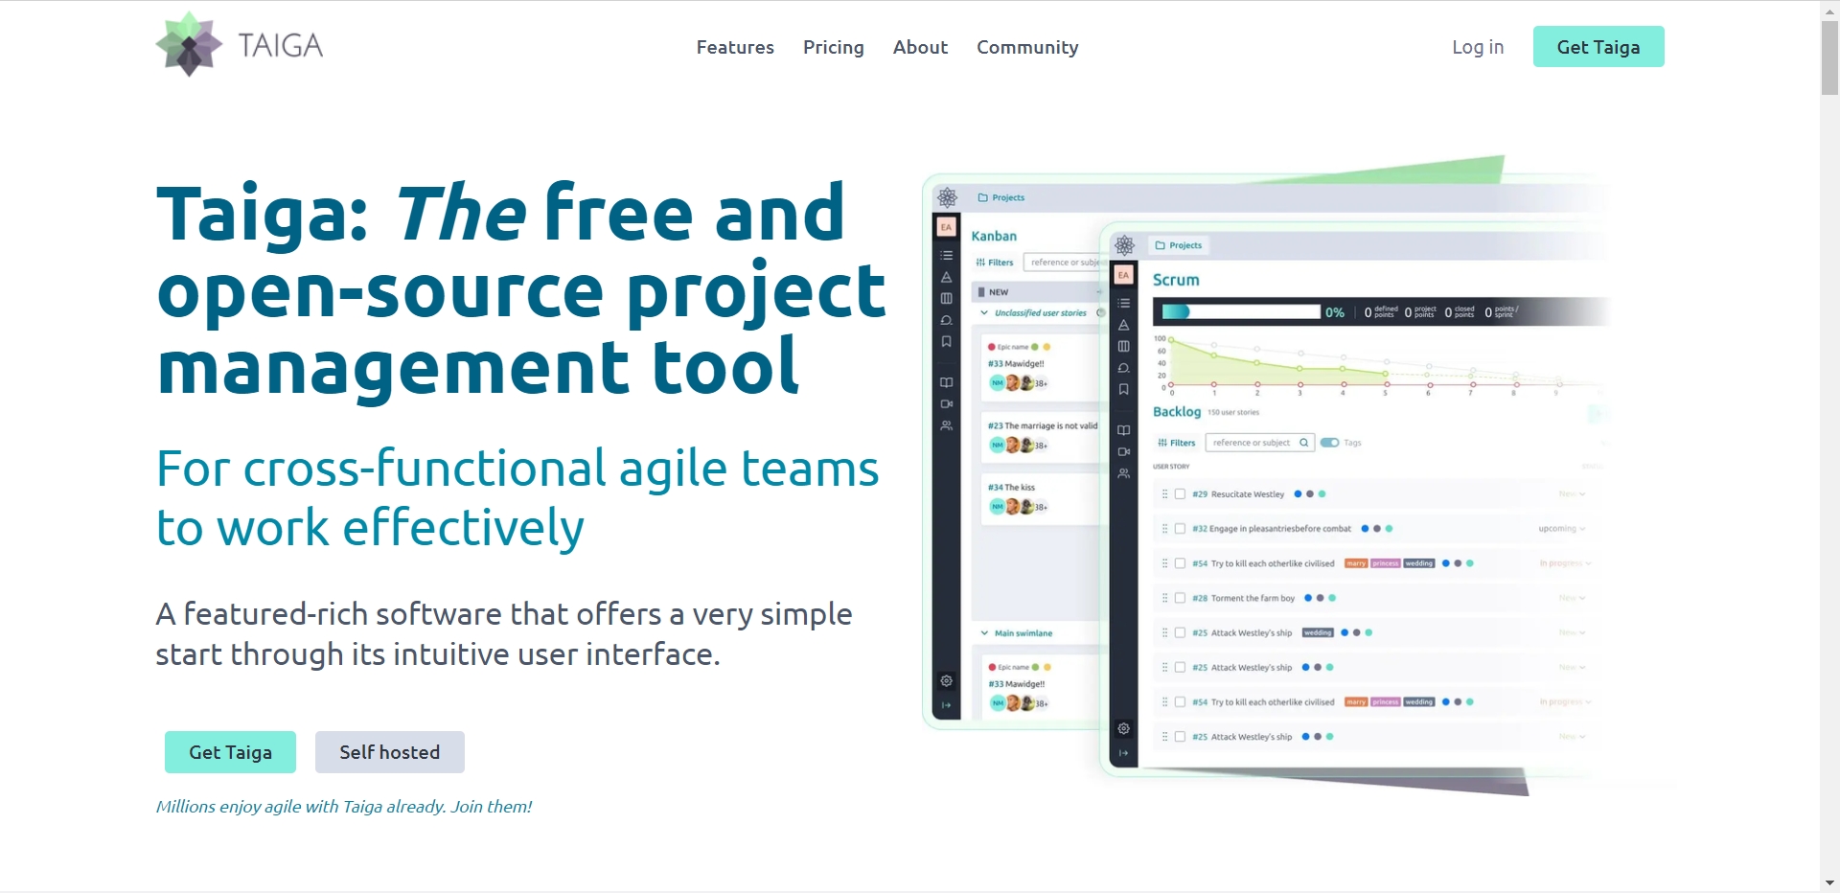Open the list icon in the Kanban sidebar
This screenshot has height=893, width=1840.
coord(946,255)
